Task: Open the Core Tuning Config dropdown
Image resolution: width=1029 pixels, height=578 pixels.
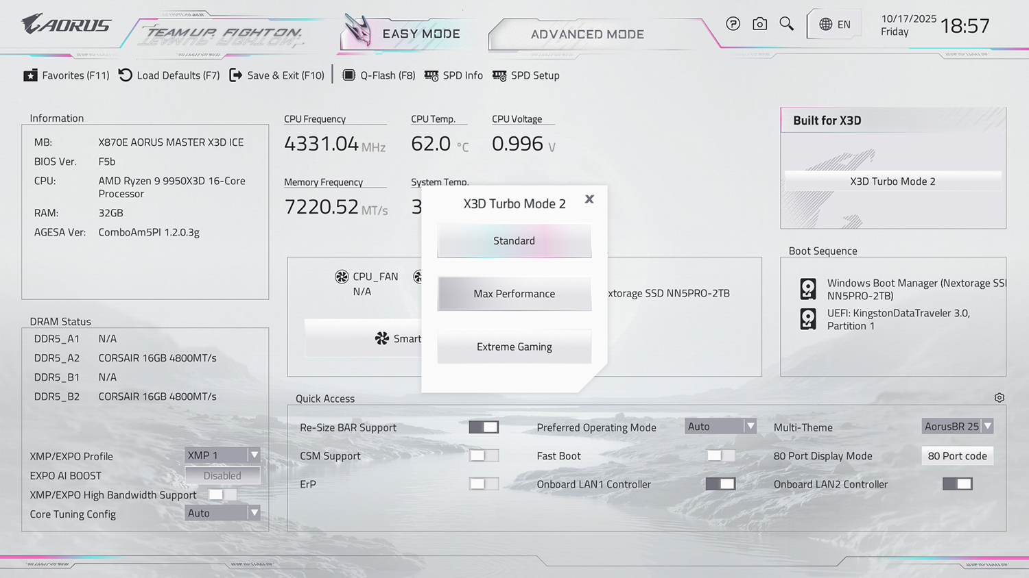Action: point(222,513)
